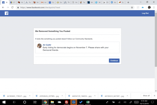This screenshot has width=157, height=105.
Task: Bookmark this page with star icon
Action: pos(132,7)
